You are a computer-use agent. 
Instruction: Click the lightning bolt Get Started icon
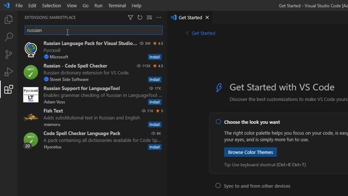pyautogui.click(x=219, y=87)
